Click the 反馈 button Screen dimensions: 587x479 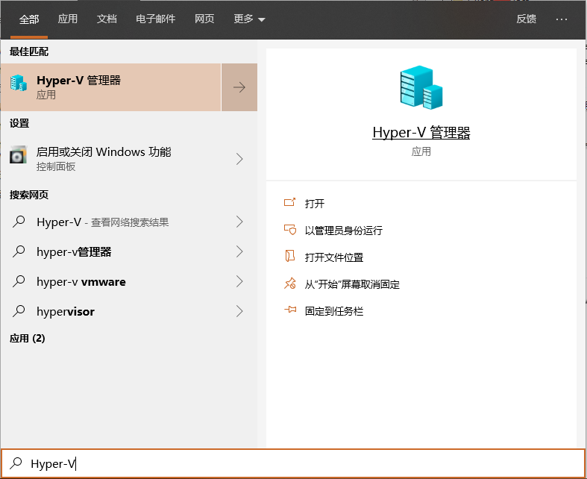(x=526, y=19)
